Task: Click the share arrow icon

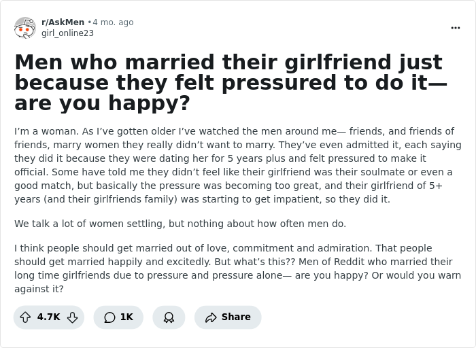Action: (211, 317)
